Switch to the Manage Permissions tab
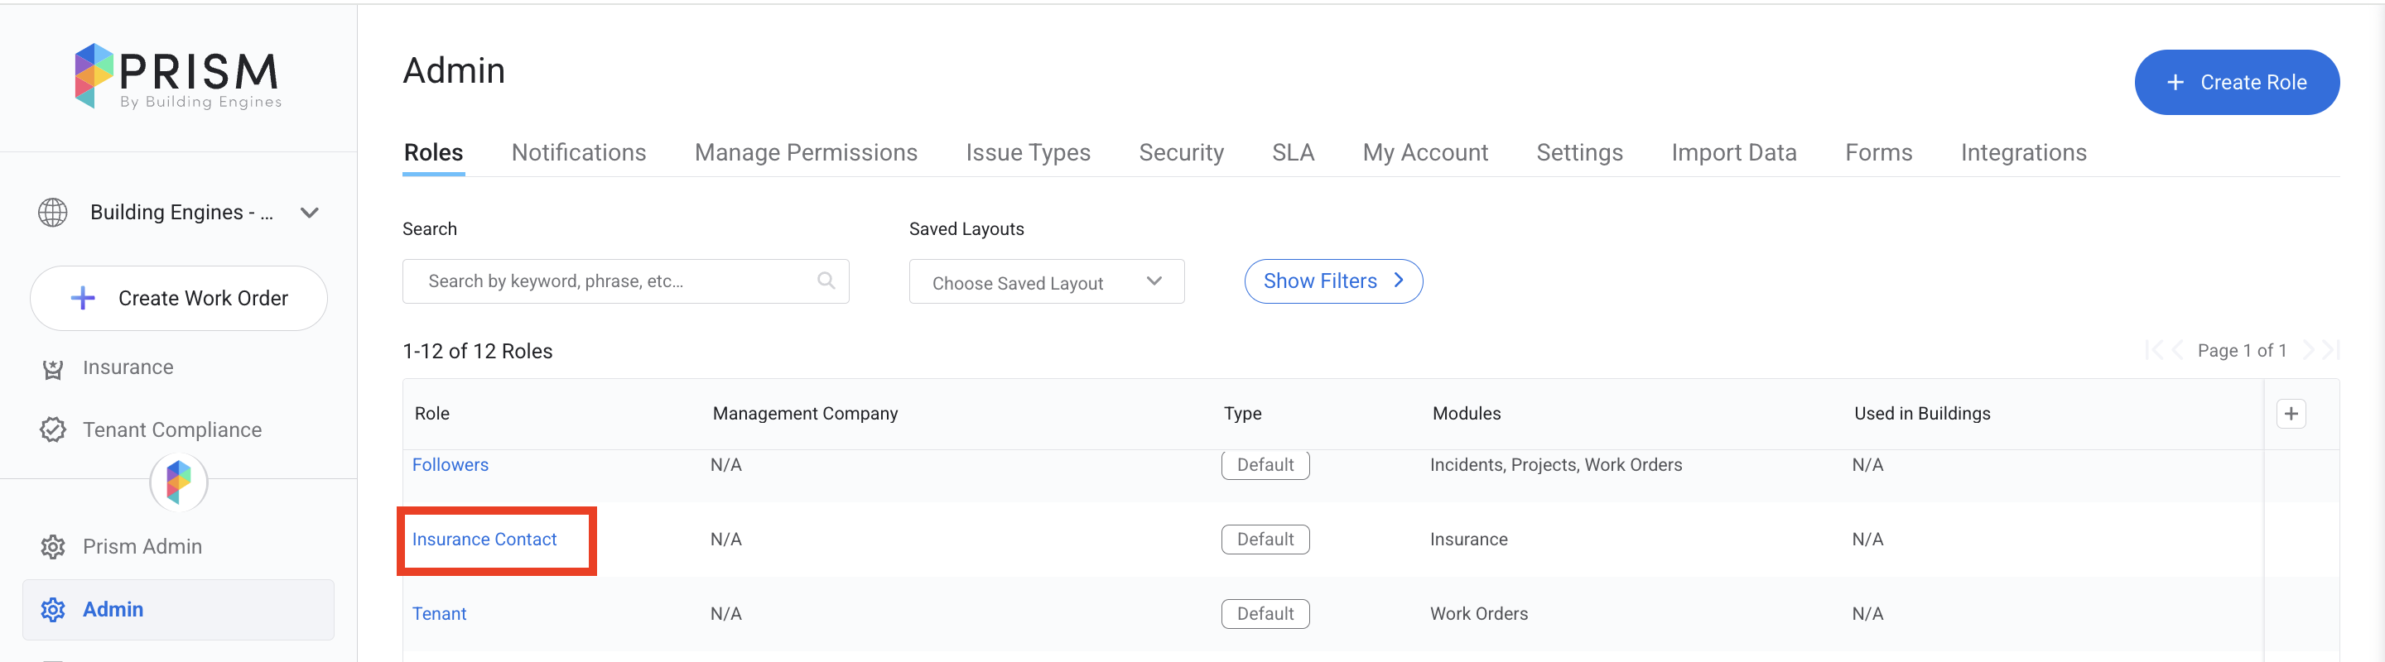The width and height of the screenshot is (2385, 662). pyautogui.click(x=806, y=152)
